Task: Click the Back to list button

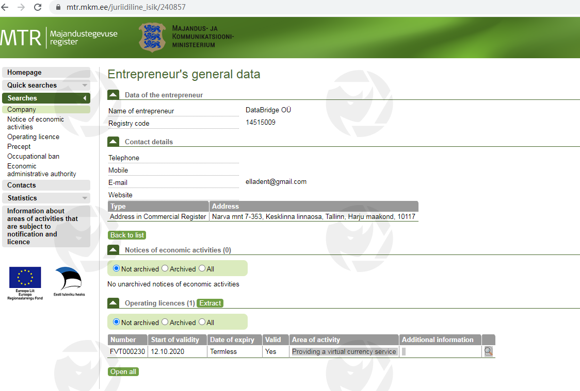Action: [x=127, y=235]
